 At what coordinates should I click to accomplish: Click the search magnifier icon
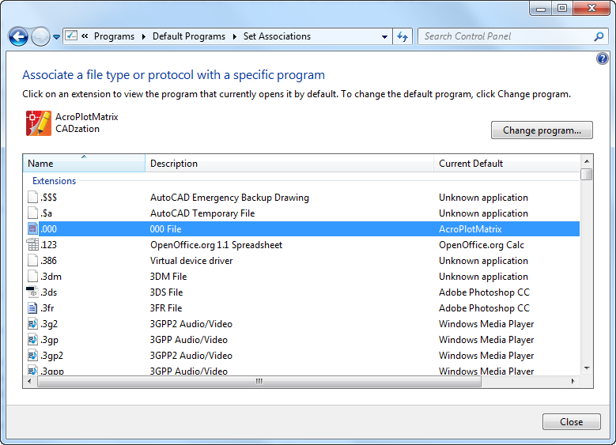coord(599,36)
